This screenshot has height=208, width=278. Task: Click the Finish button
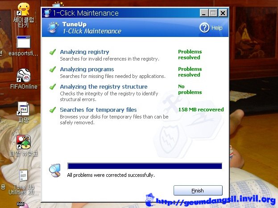(x=198, y=191)
